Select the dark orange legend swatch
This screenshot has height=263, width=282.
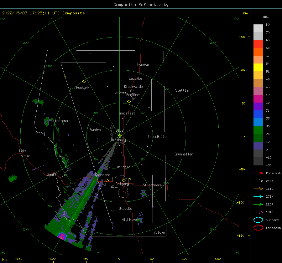[x=258, y=52]
